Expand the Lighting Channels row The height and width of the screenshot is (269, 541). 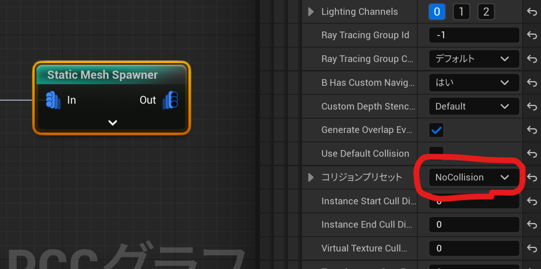(x=311, y=12)
